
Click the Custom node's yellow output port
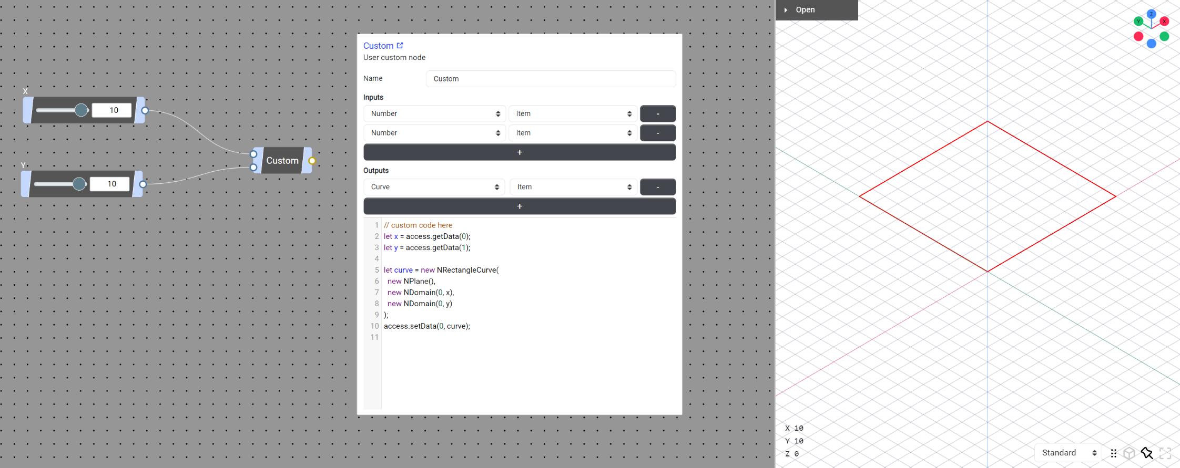[312, 161]
